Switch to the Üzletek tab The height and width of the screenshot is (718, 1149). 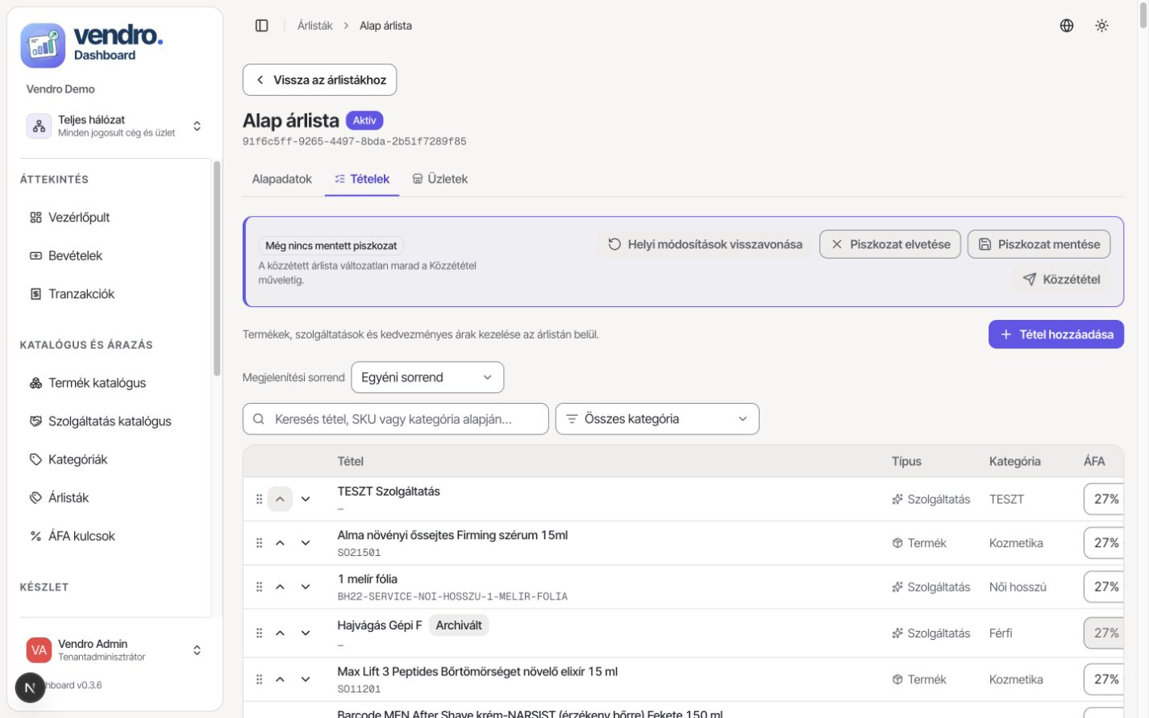[439, 179]
